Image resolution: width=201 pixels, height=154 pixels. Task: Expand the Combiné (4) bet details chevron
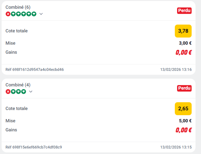click(31, 92)
